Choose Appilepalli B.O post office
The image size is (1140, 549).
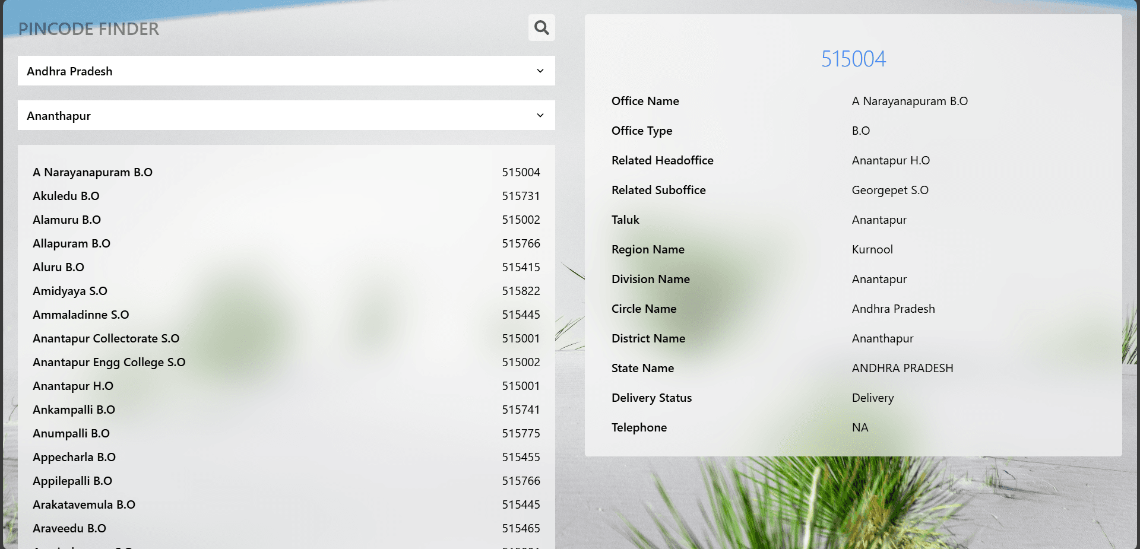coord(286,481)
